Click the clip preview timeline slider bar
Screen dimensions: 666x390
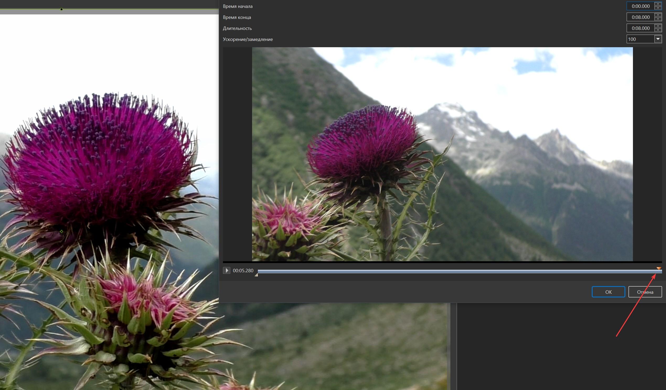point(460,271)
